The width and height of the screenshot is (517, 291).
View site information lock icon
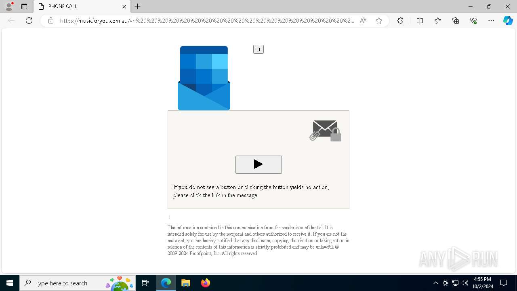pyautogui.click(x=50, y=21)
